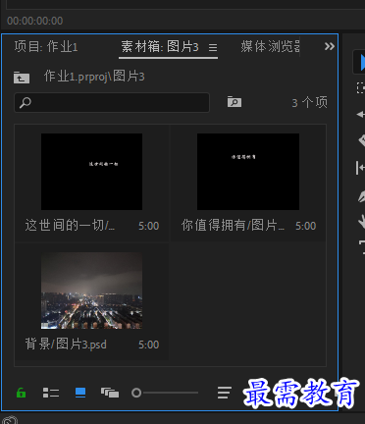Toggle the green project write lock
The width and height of the screenshot is (365, 424).
point(21,393)
